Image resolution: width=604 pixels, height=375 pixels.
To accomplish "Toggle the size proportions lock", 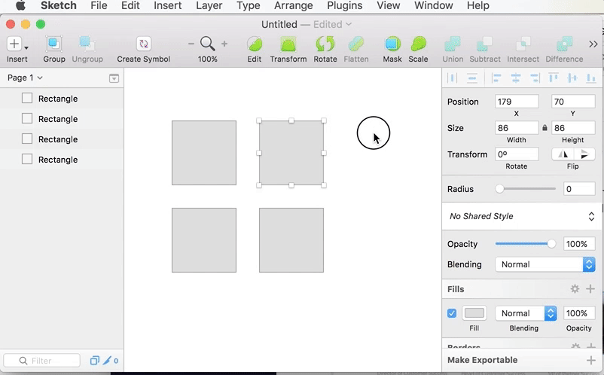I will pos(545,128).
